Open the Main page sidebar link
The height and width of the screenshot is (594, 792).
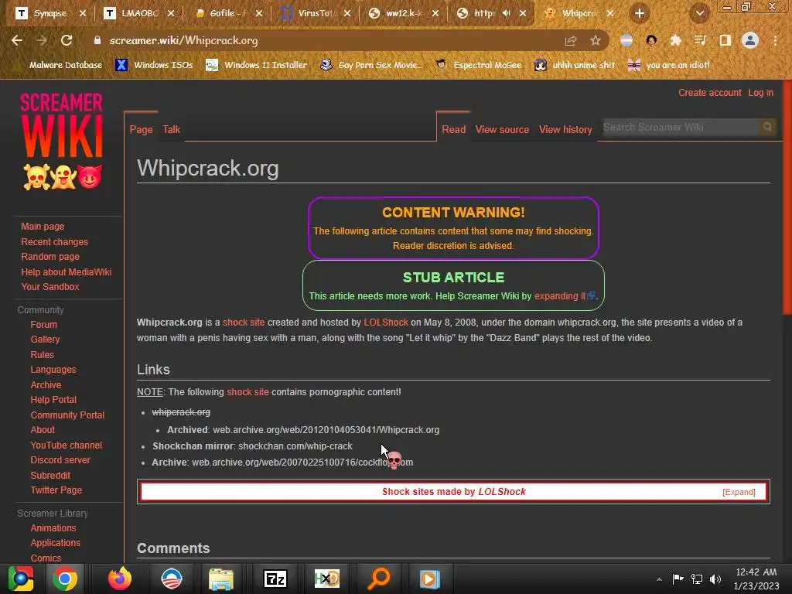tap(43, 227)
